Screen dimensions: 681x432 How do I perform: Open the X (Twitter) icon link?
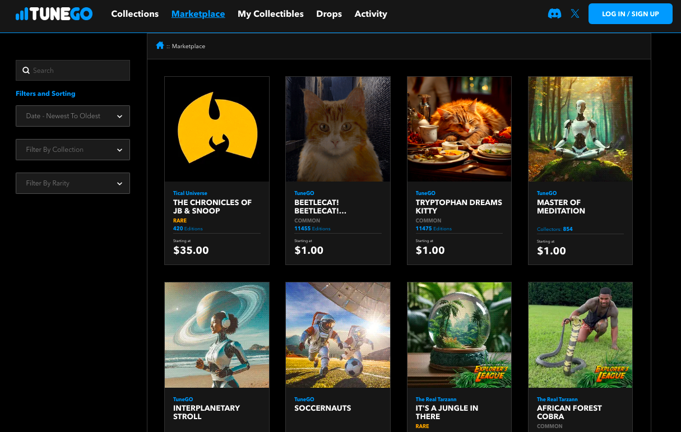[x=575, y=13]
